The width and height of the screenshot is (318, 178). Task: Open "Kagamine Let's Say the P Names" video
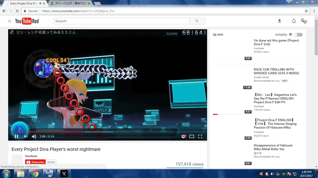[x=275, y=99]
